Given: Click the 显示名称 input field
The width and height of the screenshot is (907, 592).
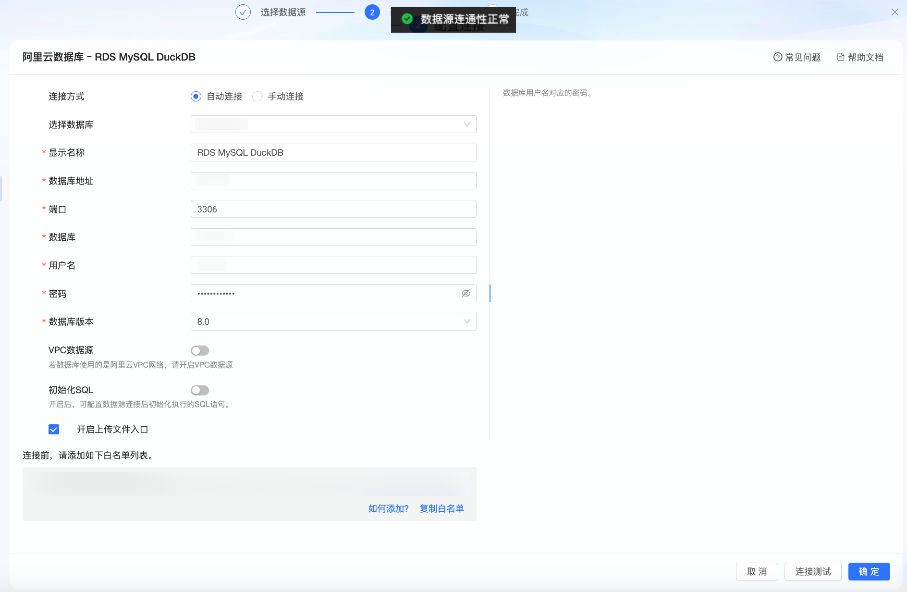Looking at the screenshot, I should click(333, 153).
